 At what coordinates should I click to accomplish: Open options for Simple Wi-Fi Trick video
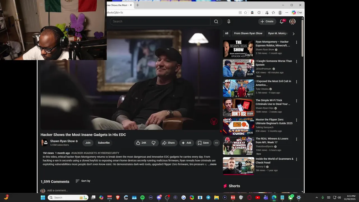pos(296,101)
